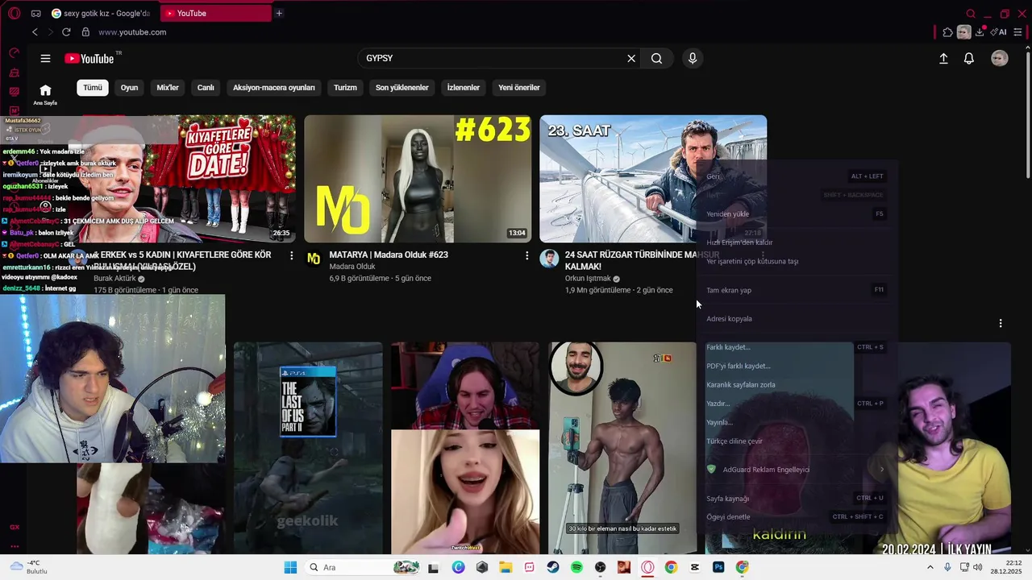Open Windows Start menu
Image resolution: width=1032 pixels, height=580 pixels.
(x=290, y=567)
